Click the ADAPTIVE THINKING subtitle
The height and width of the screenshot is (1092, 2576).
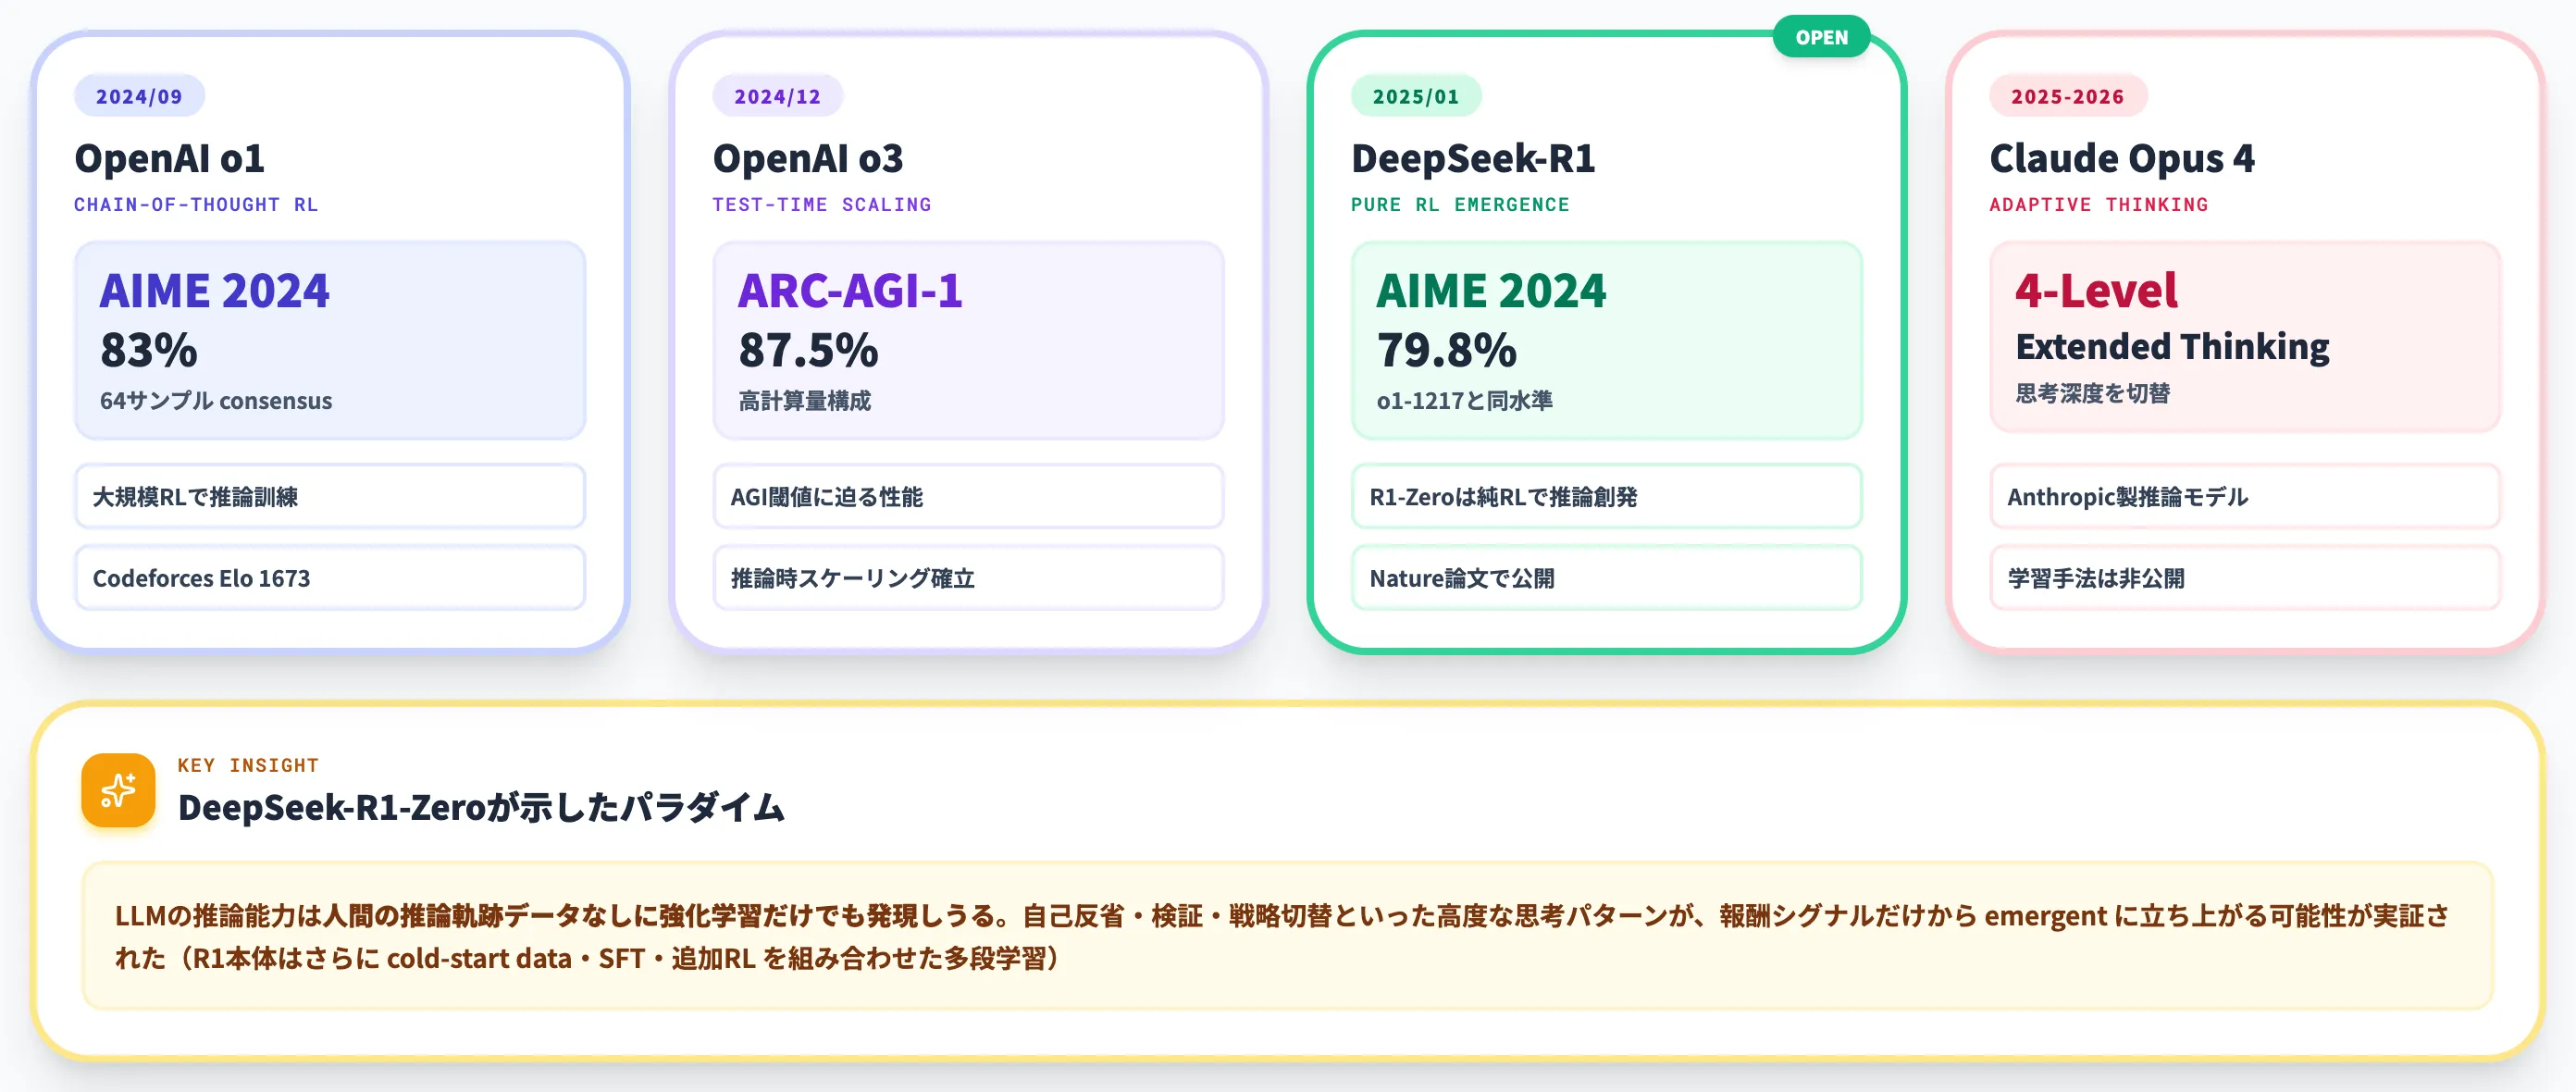pos(2099,204)
